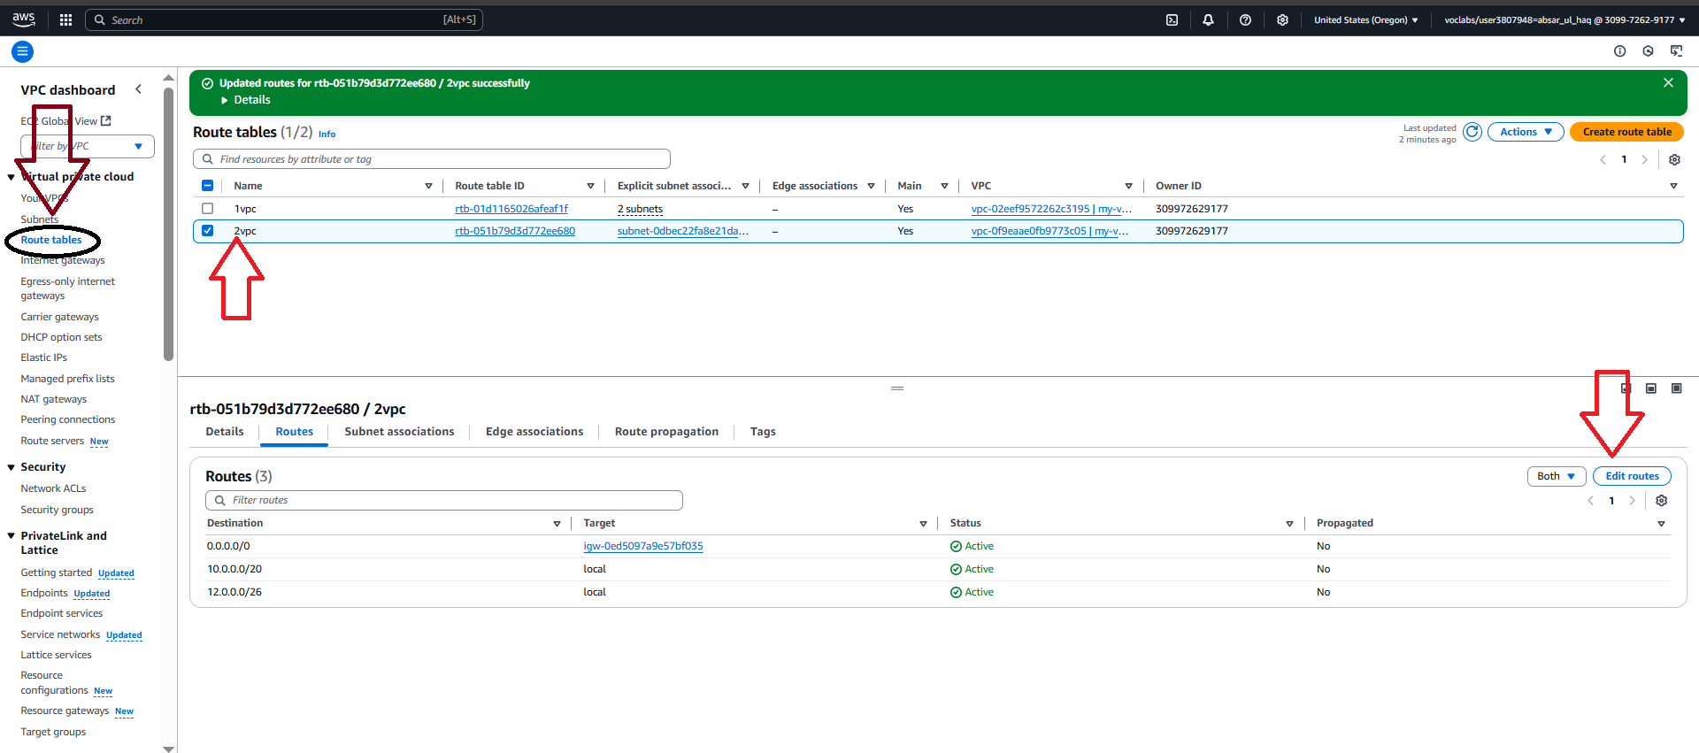The height and width of the screenshot is (753, 1699).
Task: Open the help question mark menu
Action: [x=1245, y=19]
